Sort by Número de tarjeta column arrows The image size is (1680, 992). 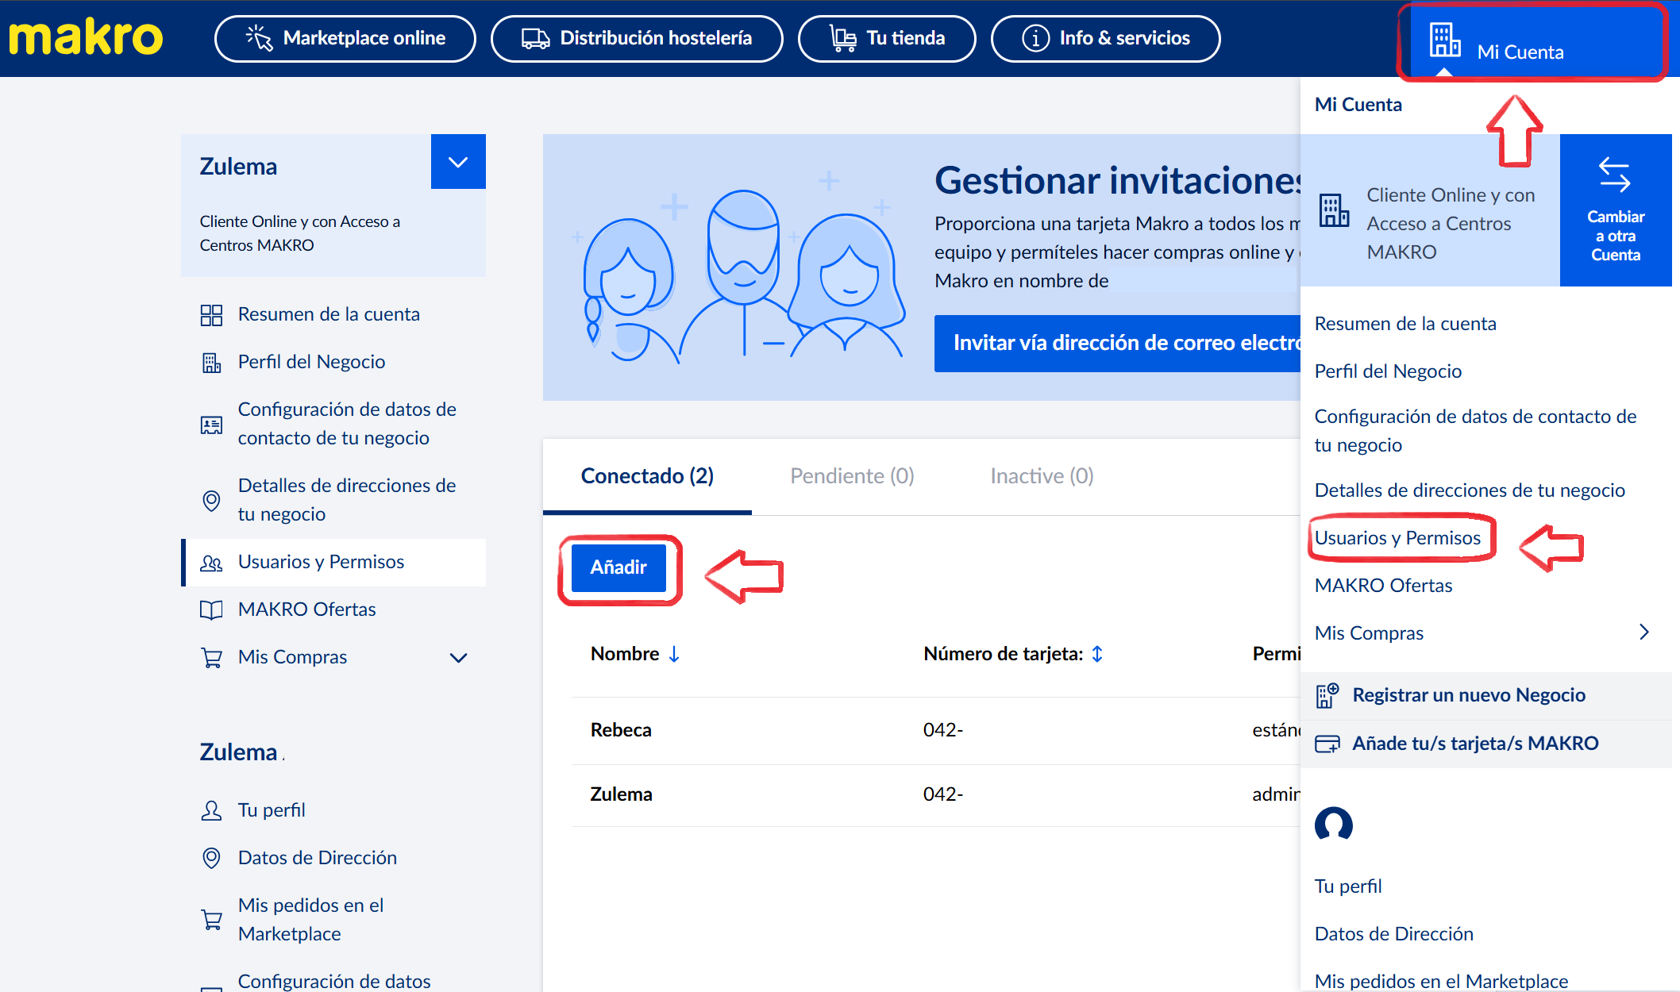pyautogui.click(x=1097, y=654)
